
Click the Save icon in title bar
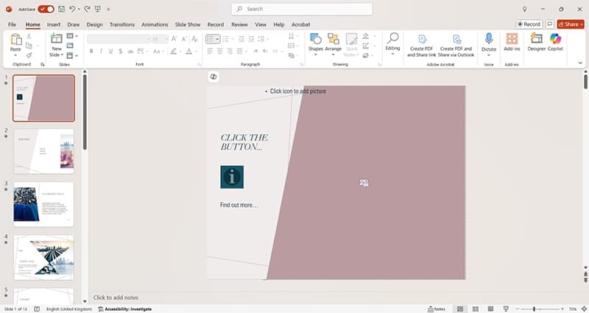click(x=60, y=9)
